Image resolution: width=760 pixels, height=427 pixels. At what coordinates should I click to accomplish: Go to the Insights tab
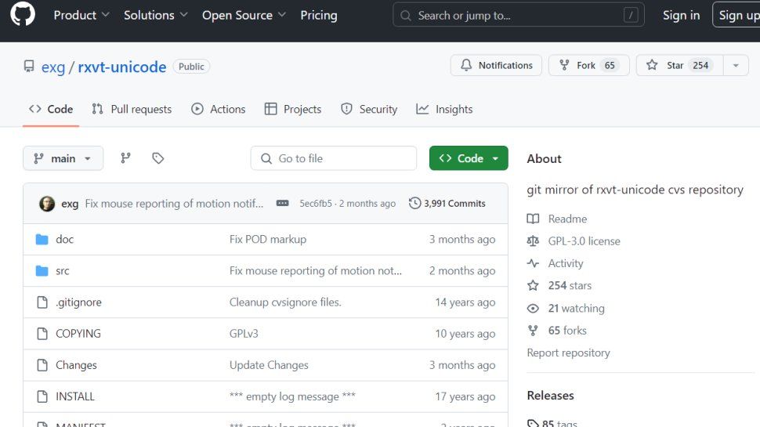(x=444, y=110)
